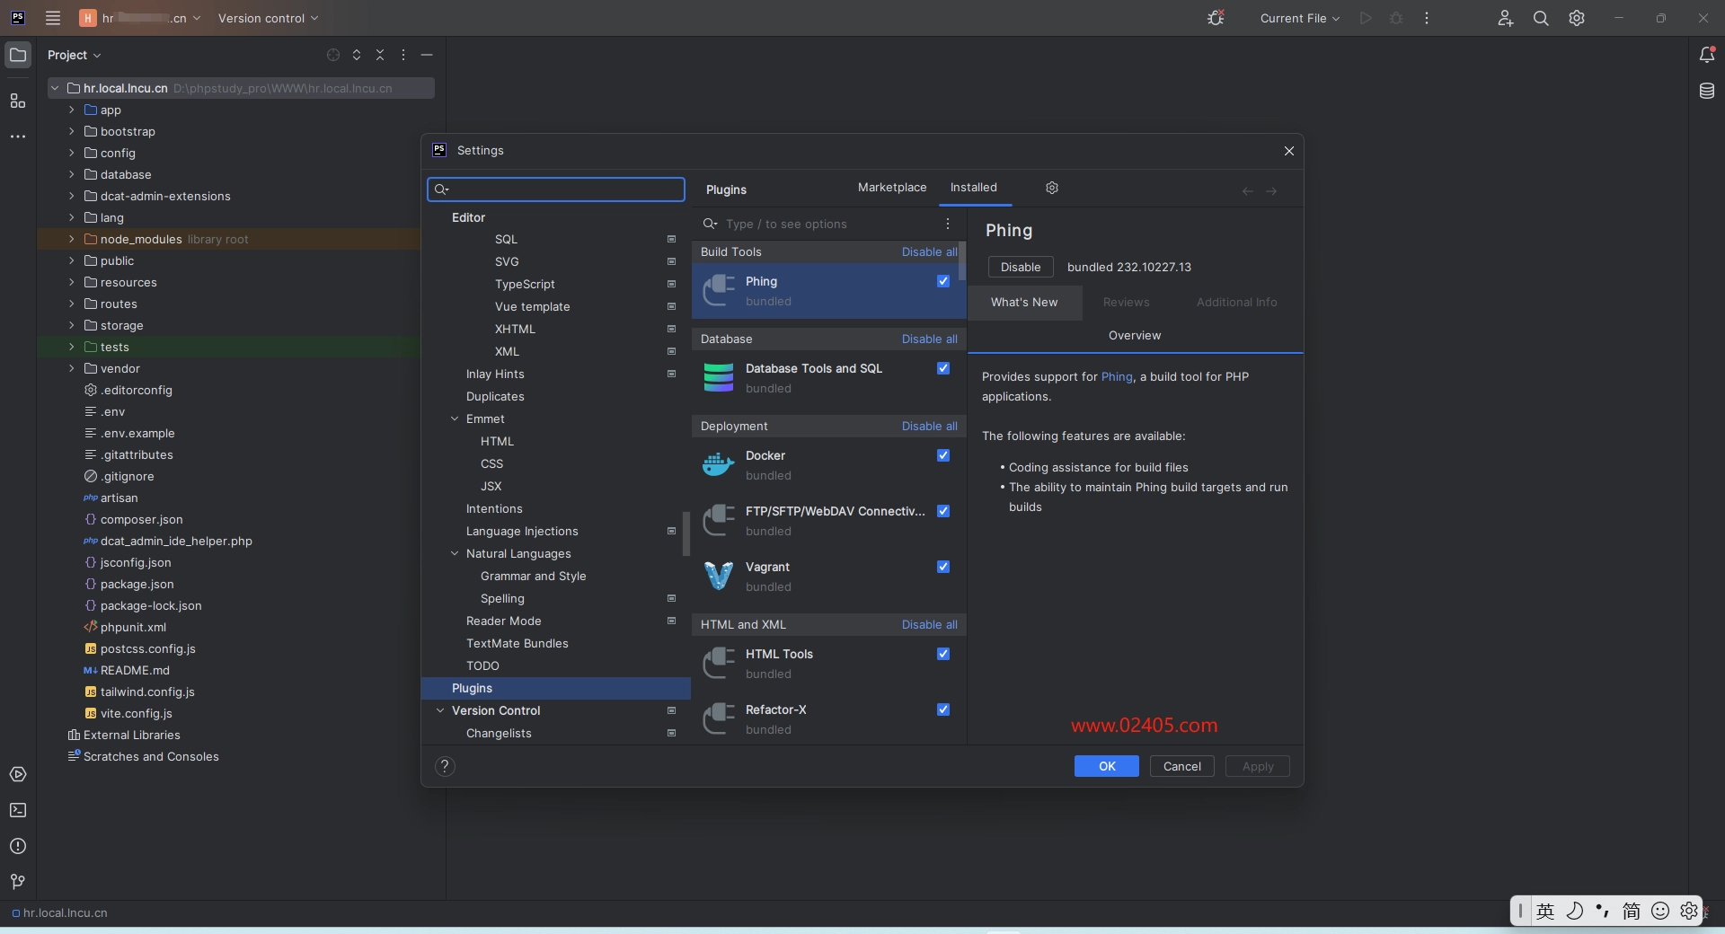Click the plugins gear settings icon
The image size is (1725, 934).
[x=1052, y=188]
